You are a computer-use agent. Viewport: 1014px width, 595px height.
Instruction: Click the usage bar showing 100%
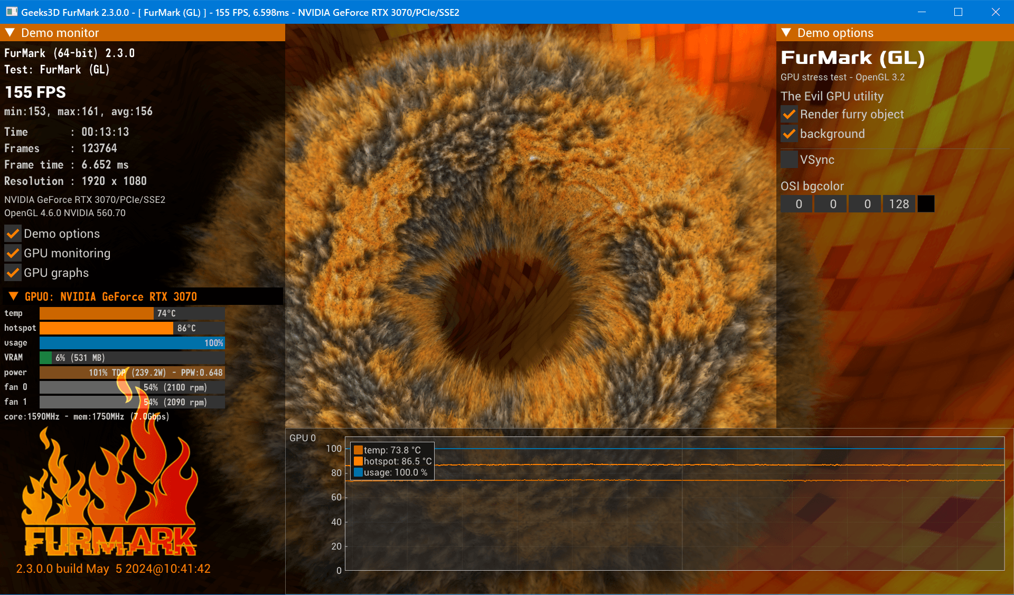pos(132,343)
